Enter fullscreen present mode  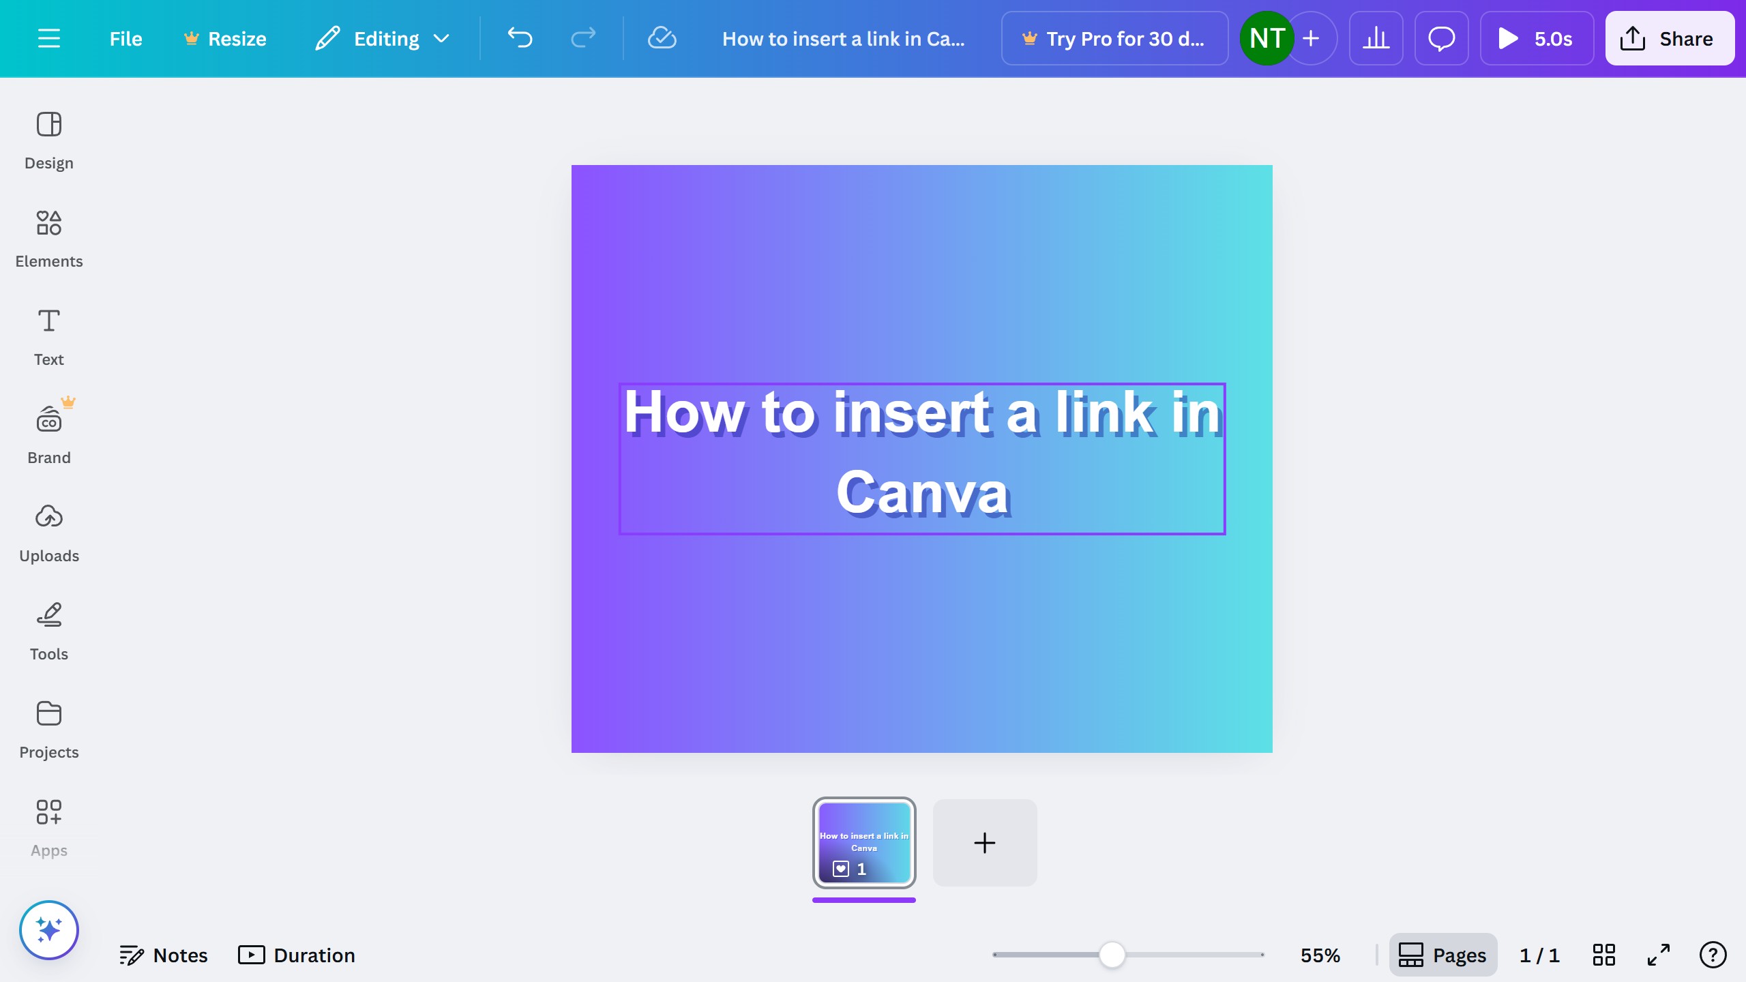tap(1658, 955)
